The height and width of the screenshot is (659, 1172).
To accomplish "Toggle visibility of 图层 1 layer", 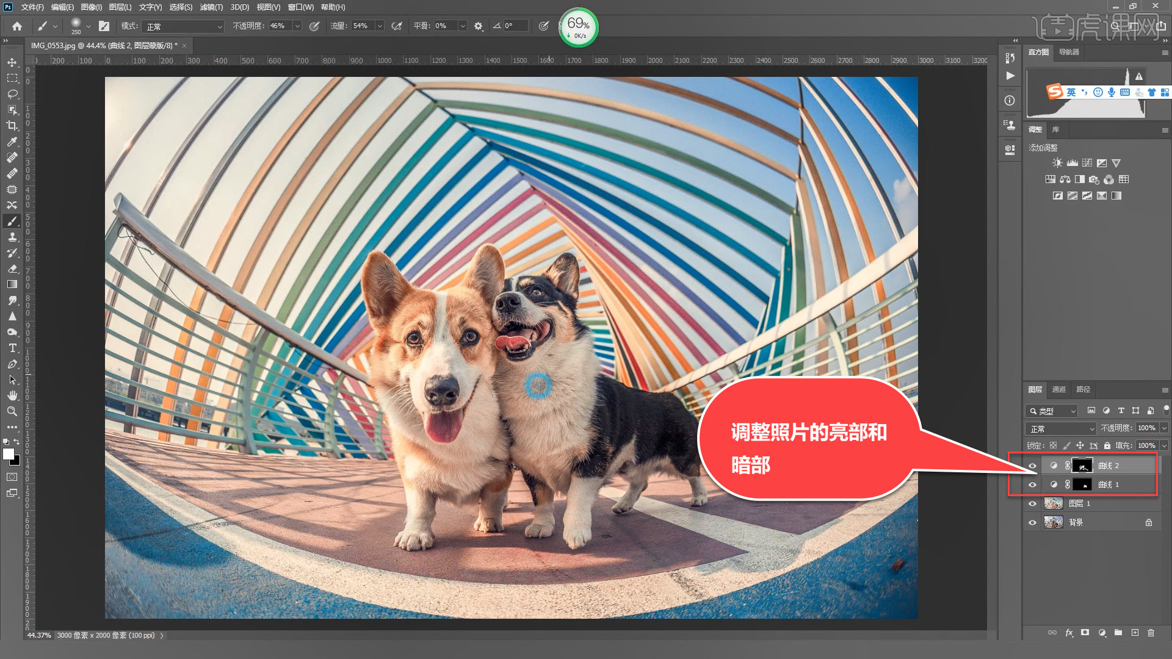I will [1032, 504].
